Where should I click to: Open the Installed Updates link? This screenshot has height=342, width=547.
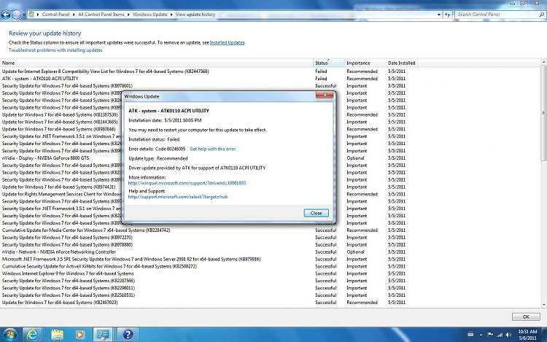pos(228,42)
